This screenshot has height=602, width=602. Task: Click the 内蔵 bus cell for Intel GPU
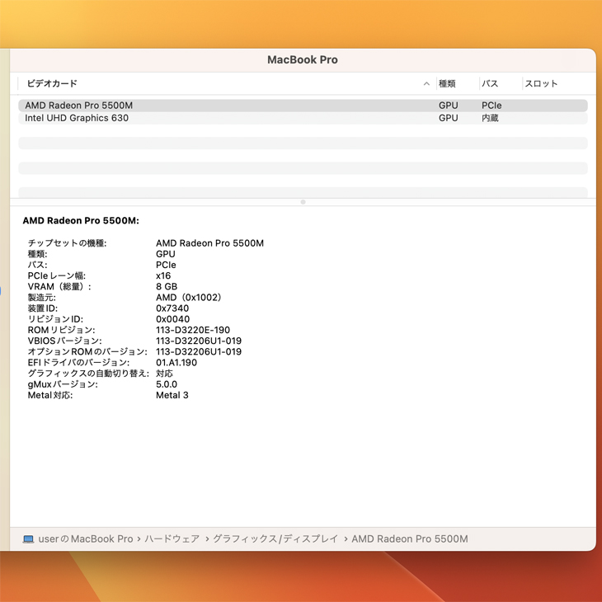coord(490,118)
